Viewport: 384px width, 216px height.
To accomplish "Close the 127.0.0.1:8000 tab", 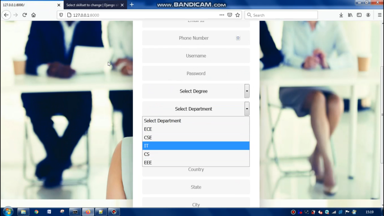I will [x=59, y=5].
